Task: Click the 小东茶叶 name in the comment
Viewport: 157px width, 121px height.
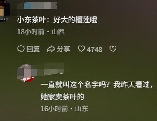Action: click(31, 20)
